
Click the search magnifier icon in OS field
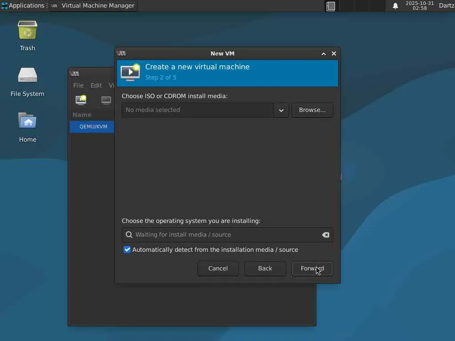[129, 234]
